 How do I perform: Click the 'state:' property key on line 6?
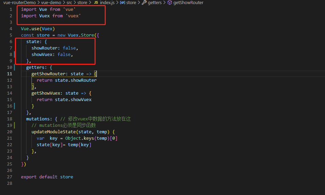click(x=34, y=42)
